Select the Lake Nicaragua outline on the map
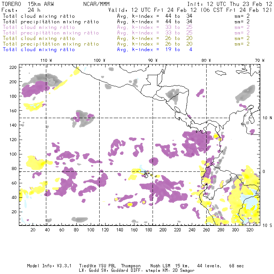This screenshot has height=274, width=274. click(x=177, y=109)
